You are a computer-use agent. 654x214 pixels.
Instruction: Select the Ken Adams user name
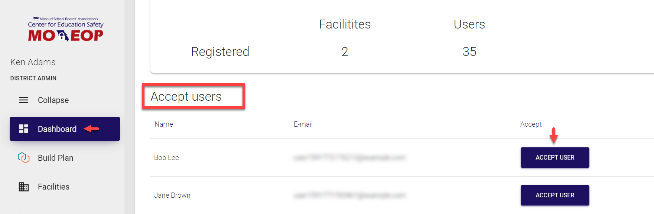[33, 62]
